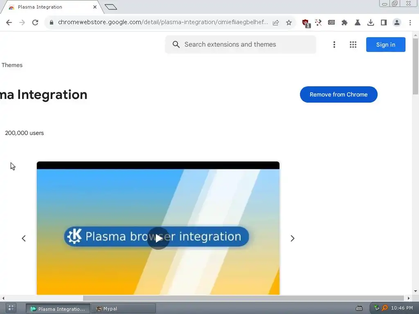Toggle the browser side panel

pos(384,22)
